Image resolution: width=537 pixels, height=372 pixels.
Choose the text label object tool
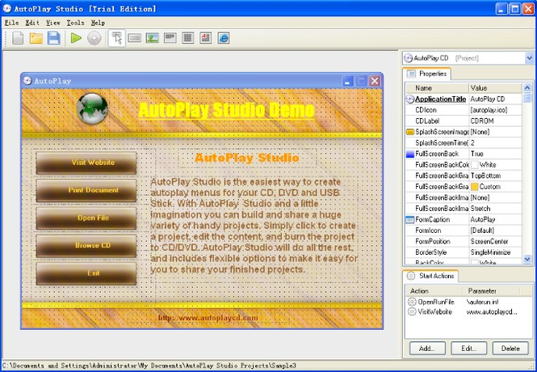click(x=170, y=38)
